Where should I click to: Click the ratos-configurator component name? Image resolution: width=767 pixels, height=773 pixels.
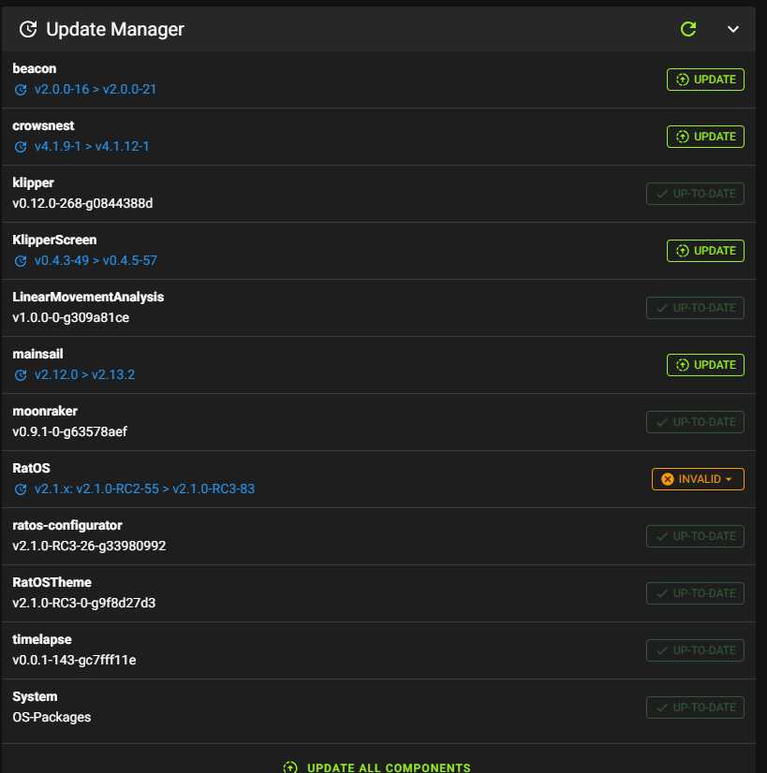67,525
